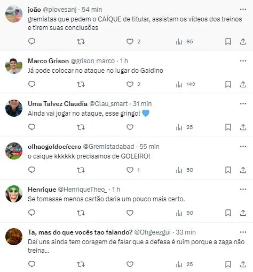This screenshot has height=272, width=253.
Task: Reply to joão's tweet about CAÍQUE
Action: pos(32,41)
